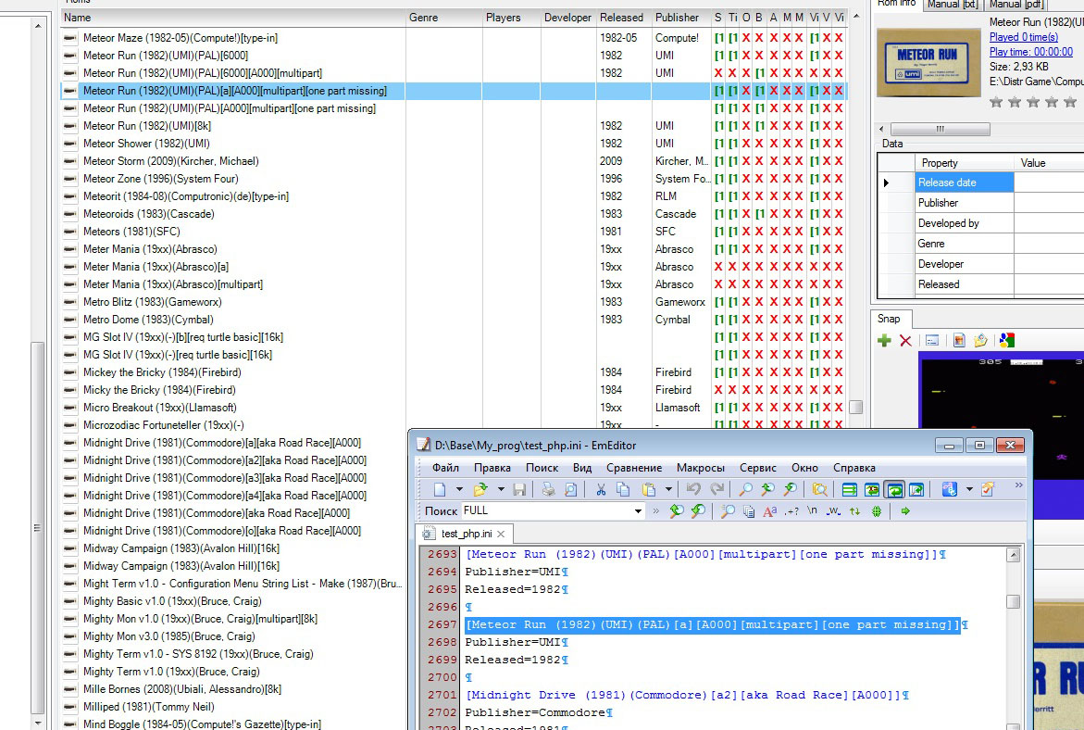Toggle the green up-down arrows search option
Screen dimensions: 1084x730
click(855, 511)
